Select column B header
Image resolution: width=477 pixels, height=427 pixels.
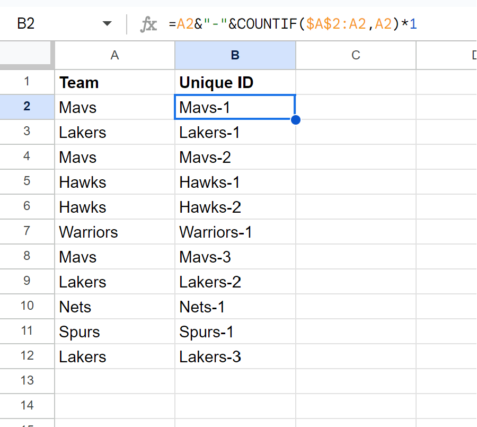tap(235, 55)
